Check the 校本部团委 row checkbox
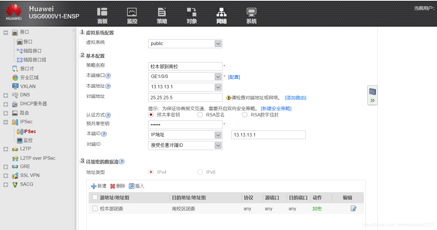The height and width of the screenshot is (230, 437). pyautogui.click(x=95, y=208)
